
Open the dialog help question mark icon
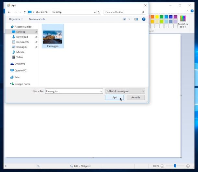pyautogui.click(x=143, y=19)
